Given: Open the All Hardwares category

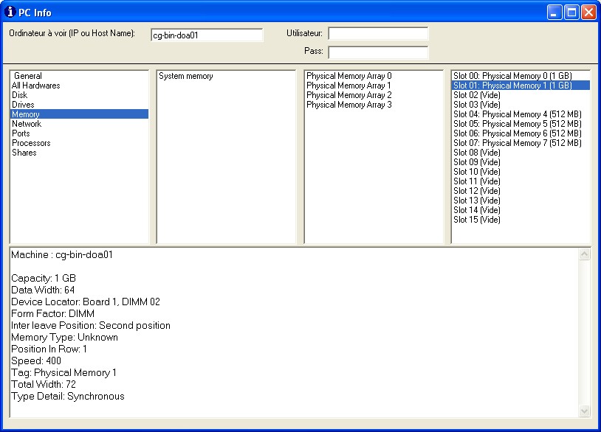Looking at the screenshot, I should (x=36, y=86).
